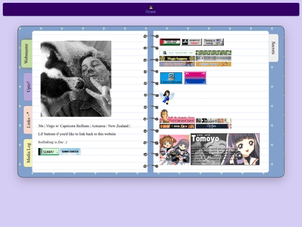The height and width of the screenshot is (227, 302).
Task: Click the 'hotlinking is fine :)' italic text
Action: click(53, 142)
